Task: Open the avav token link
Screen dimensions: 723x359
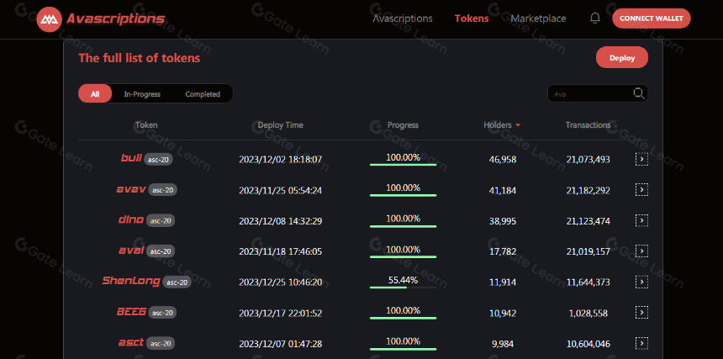Action: coord(131,189)
